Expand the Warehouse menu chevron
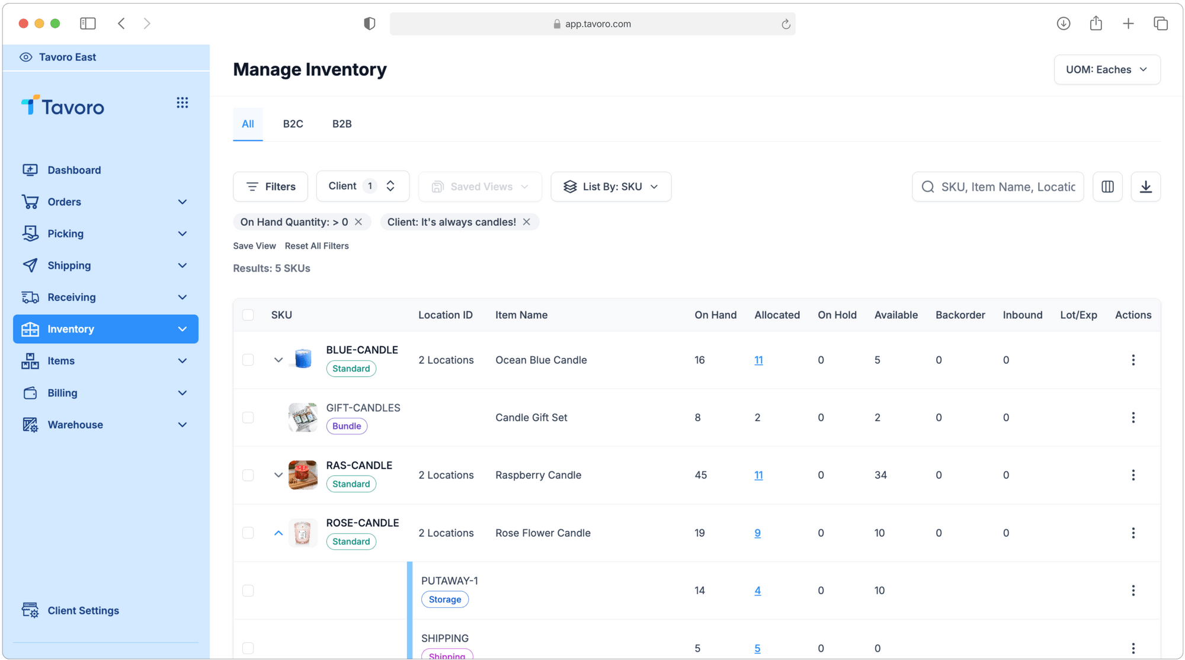Viewport: 1185px width, 660px height. [x=182, y=425]
